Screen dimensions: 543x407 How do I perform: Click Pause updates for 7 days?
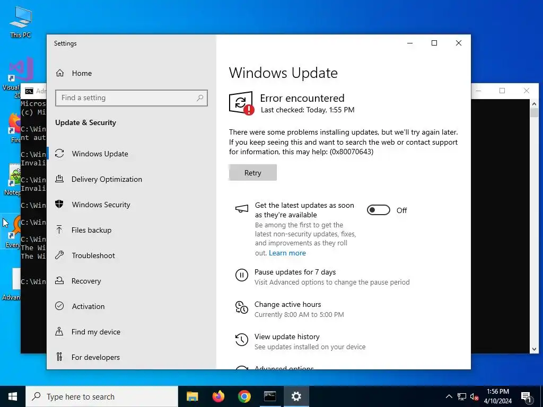pyautogui.click(x=295, y=272)
